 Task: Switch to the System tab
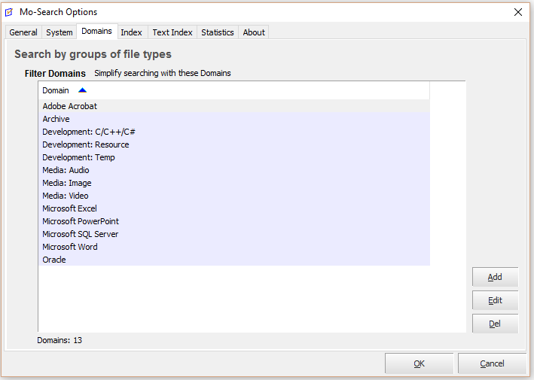60,32
